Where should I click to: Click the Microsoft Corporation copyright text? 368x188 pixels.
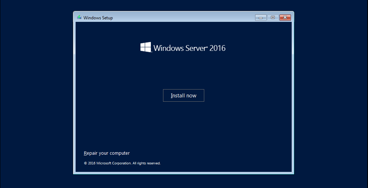[122, 163]
